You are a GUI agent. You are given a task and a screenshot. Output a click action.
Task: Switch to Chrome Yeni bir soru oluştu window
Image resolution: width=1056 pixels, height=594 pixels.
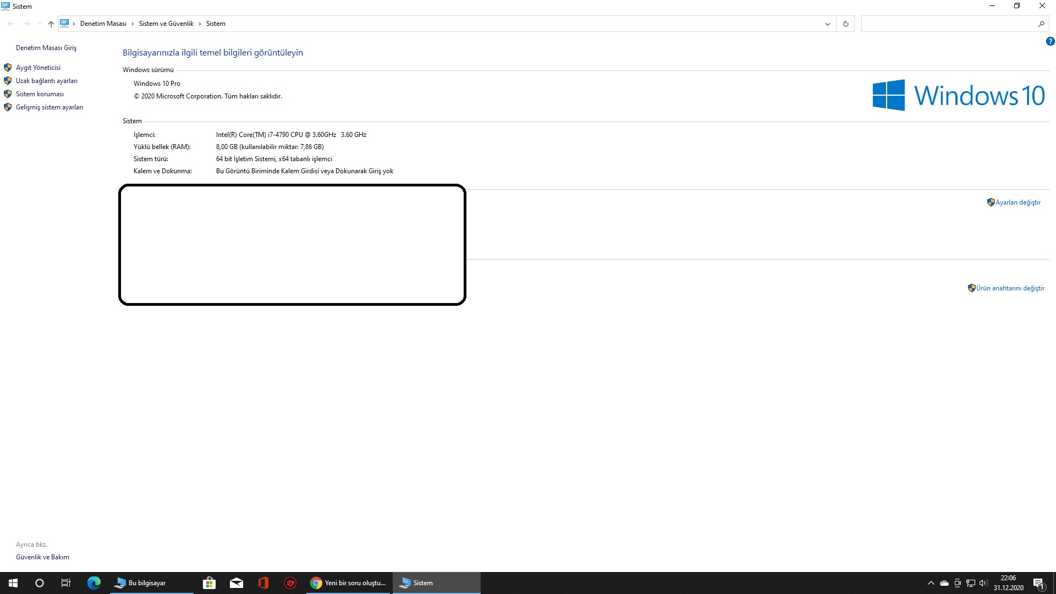[x=349, y=583]
